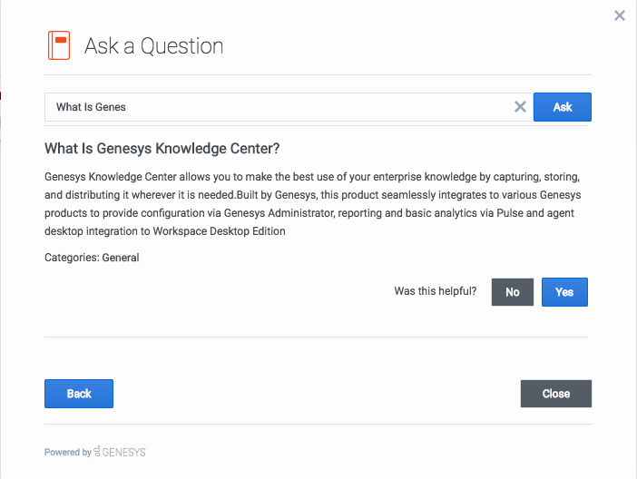Click the Genesys logo in the footer
Screen dimensions: 637x479
pos(120,452)
